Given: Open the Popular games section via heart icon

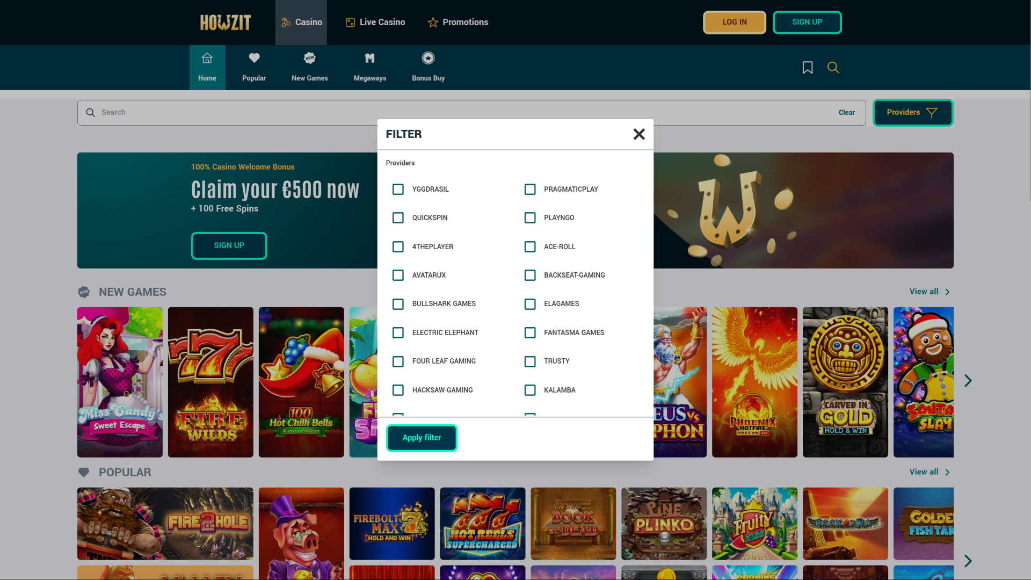Looking at the screenshot, I should coord(254,58).
